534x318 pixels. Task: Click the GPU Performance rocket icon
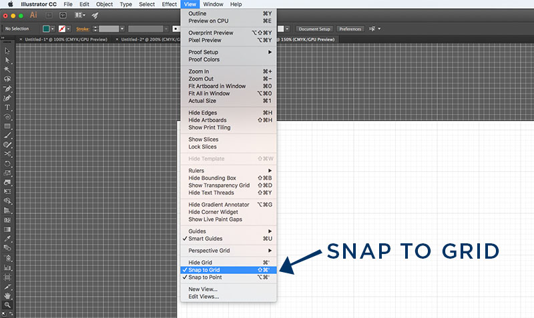click(x=95, y=15)
